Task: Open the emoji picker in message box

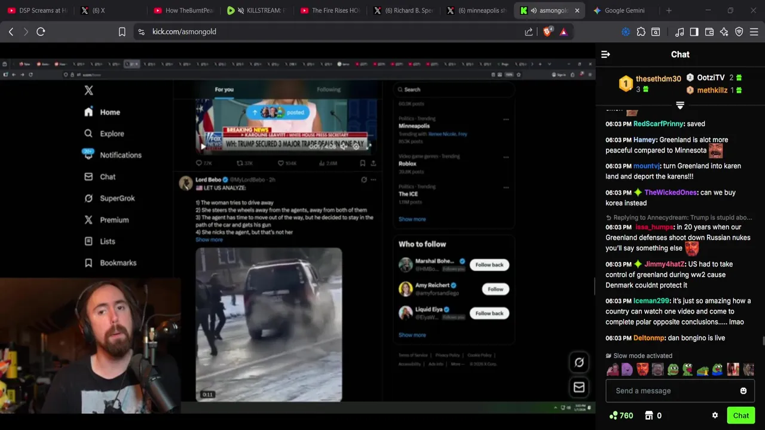Action: pos(743,391)
